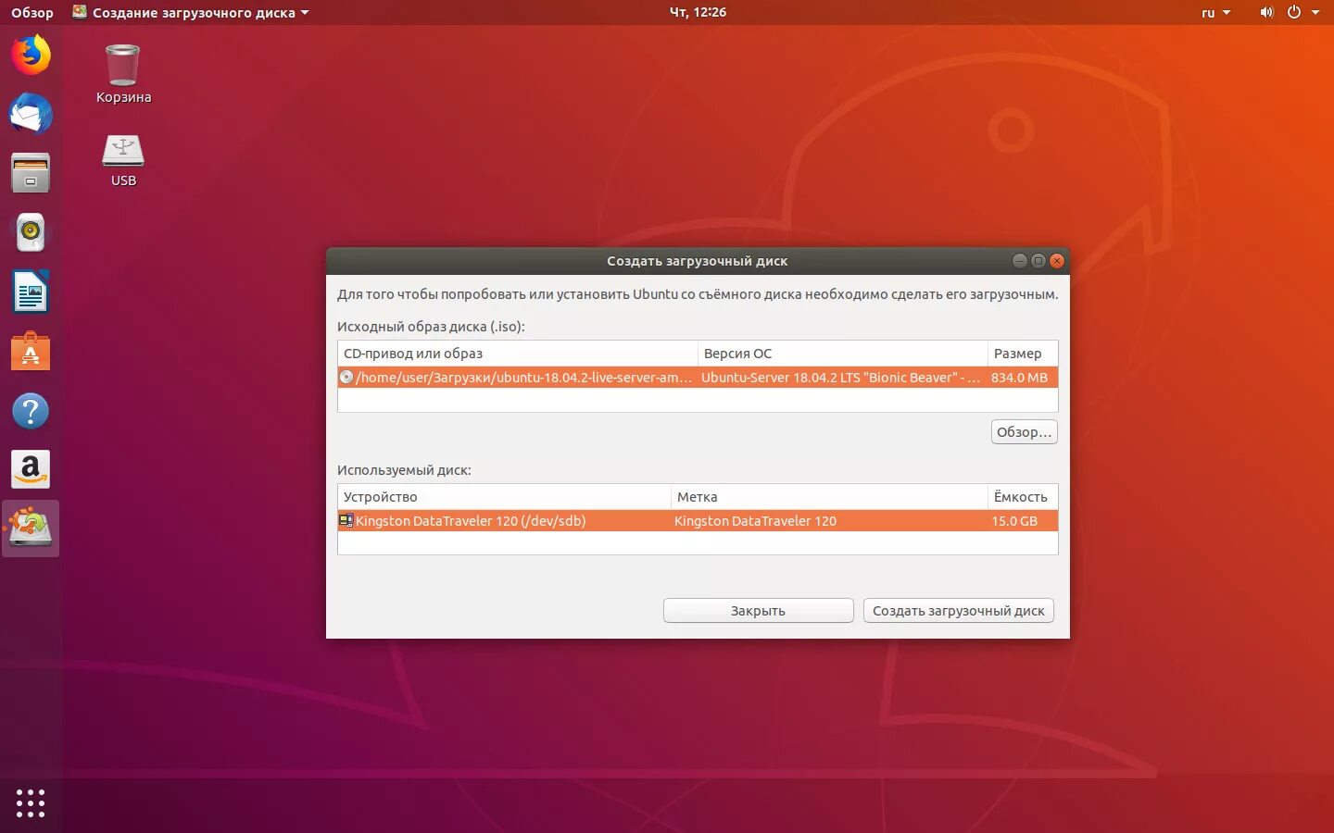The height and width of the screenshot is (833, 1334).
Task: Show applications grid at dock bottom
Action: pos(31,802)
